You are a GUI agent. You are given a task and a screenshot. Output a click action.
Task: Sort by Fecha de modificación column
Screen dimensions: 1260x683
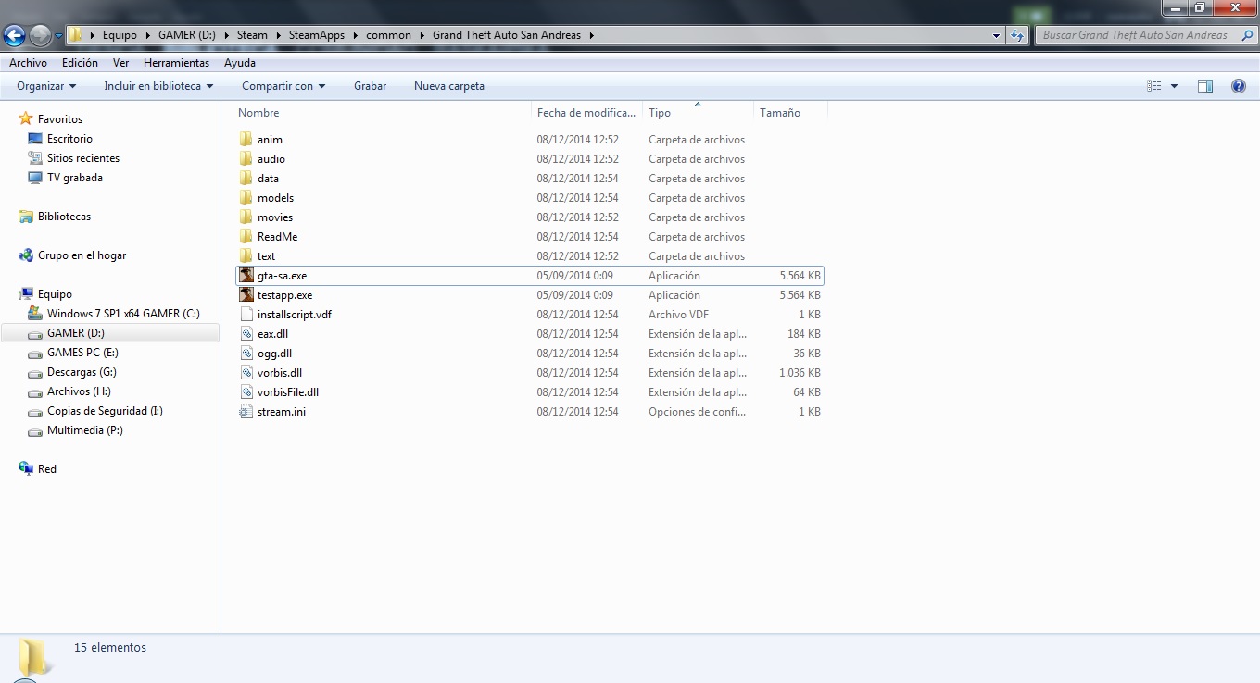pyautogui.click(x=587, y=113)
